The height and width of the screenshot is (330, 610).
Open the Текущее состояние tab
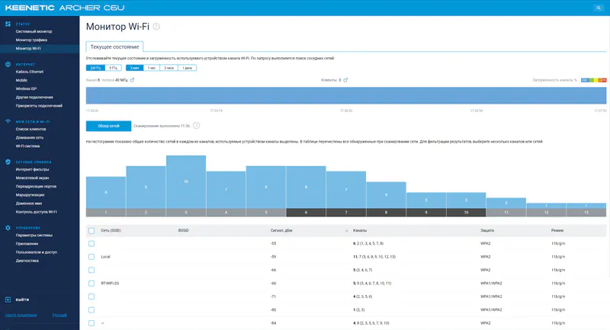click(115, 46)
